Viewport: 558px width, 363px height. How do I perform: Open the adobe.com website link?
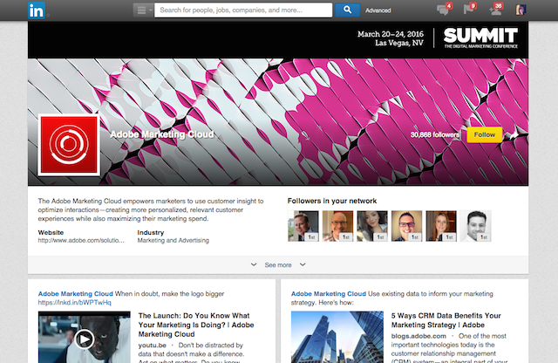(81, 241)
